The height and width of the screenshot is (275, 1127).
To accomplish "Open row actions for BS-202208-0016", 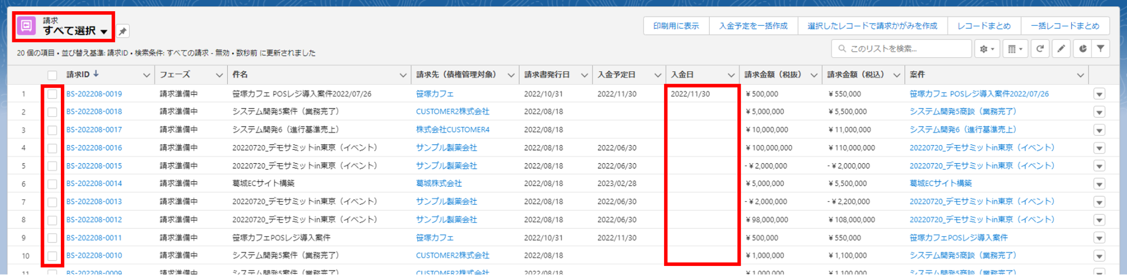I will [1099, 148].
